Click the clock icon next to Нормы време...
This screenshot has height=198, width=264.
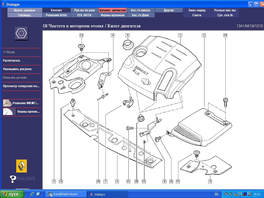[9, 112]
